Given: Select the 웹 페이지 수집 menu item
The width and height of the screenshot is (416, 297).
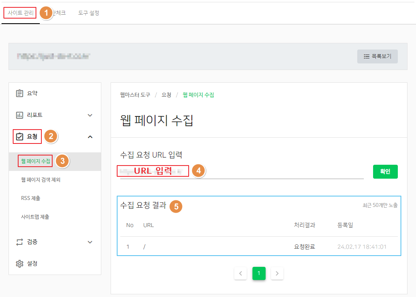Looking at the screenshot, I should [35, 161].
